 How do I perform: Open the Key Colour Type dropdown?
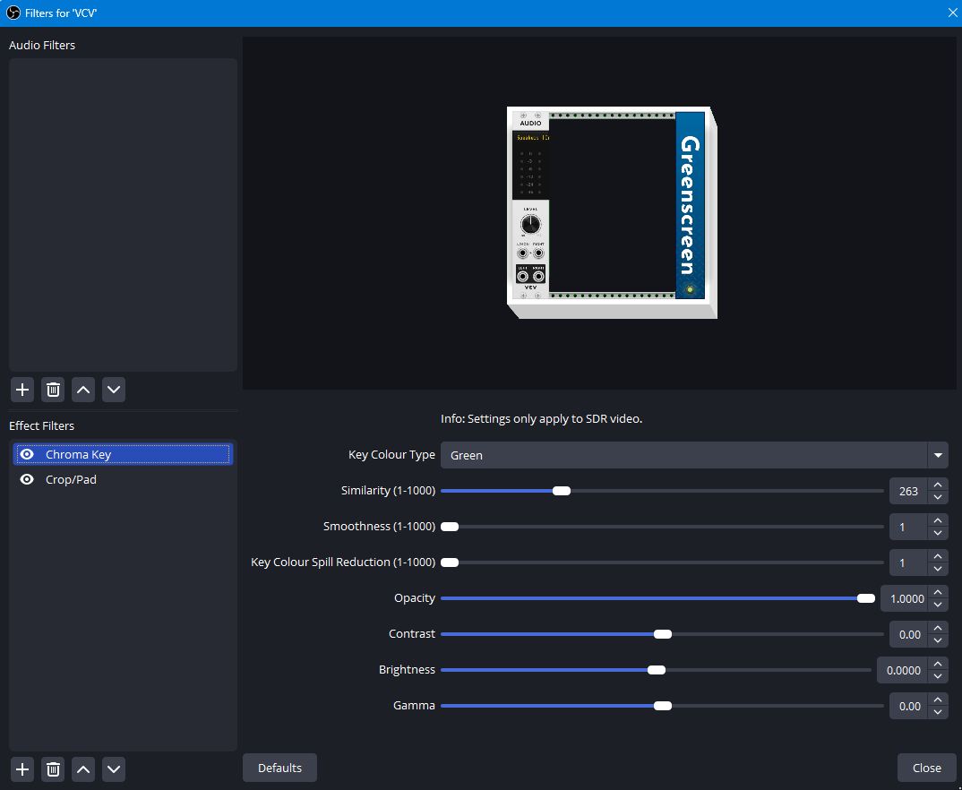coord(694,455)
